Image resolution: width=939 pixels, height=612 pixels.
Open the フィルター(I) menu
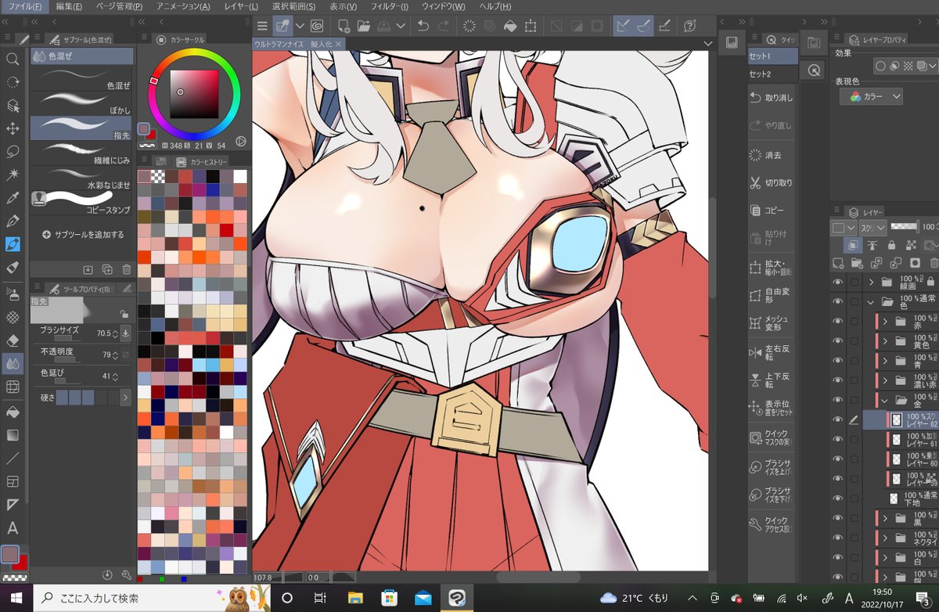click(x=389, y=6)
